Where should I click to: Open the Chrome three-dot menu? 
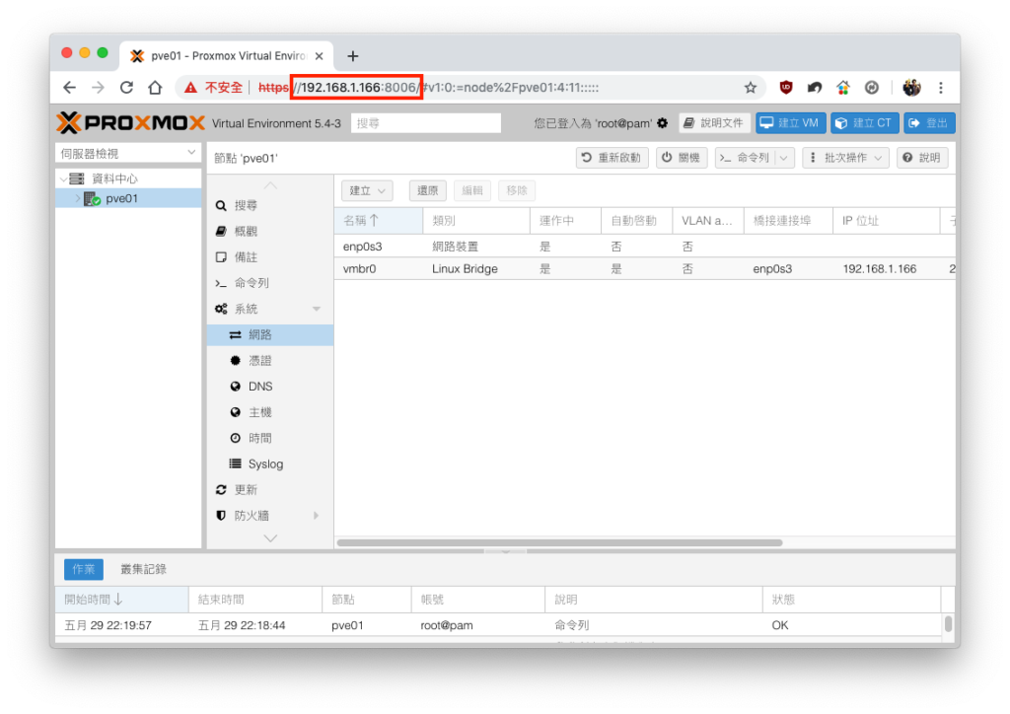pyautogui.click(x=941, y=88)
